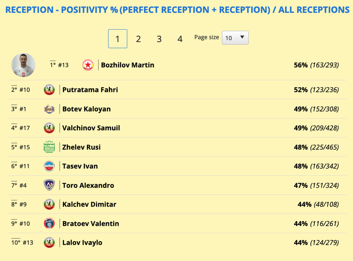
Task: Click Bozhilov Martin's profile photo
Action: (x=23, y=65)
